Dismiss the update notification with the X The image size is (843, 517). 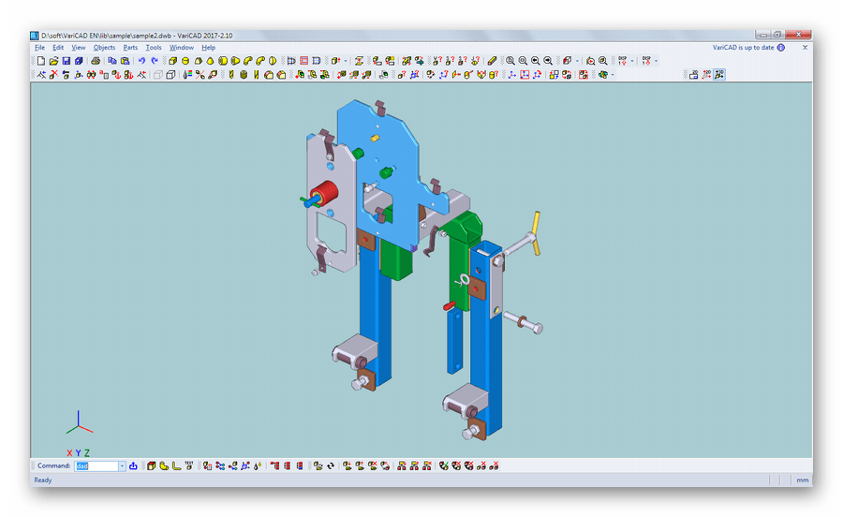tap(805, 48)
